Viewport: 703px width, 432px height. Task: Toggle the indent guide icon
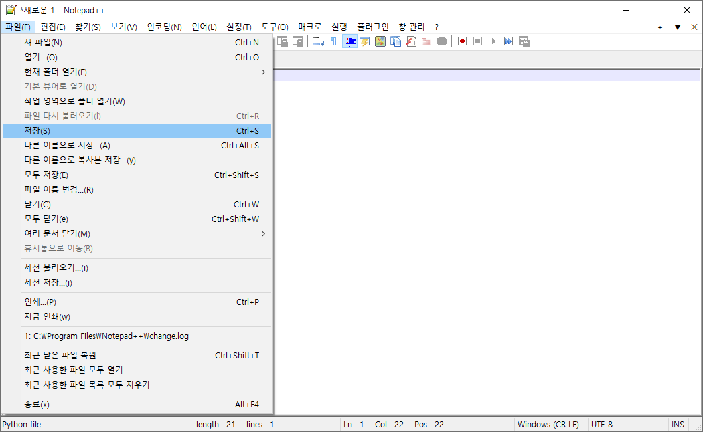coord(349,41)
